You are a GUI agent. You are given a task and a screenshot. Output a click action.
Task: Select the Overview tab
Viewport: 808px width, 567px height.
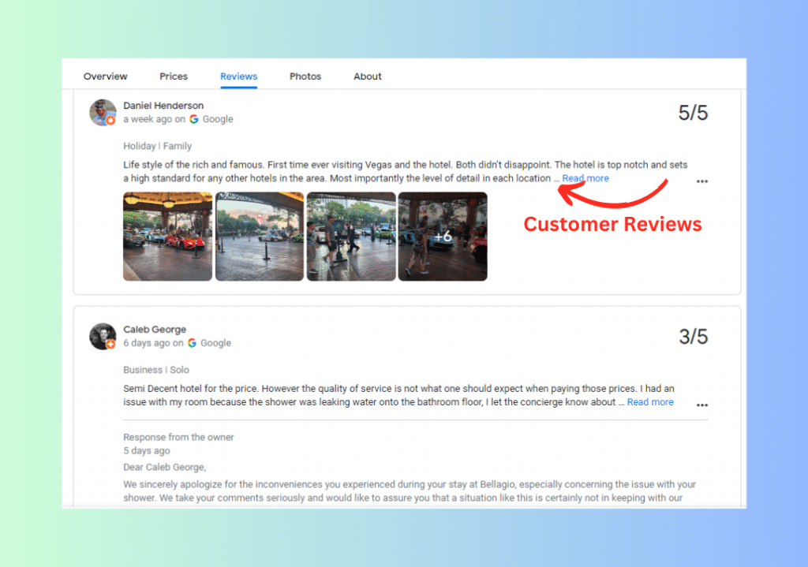click(105, 76)
